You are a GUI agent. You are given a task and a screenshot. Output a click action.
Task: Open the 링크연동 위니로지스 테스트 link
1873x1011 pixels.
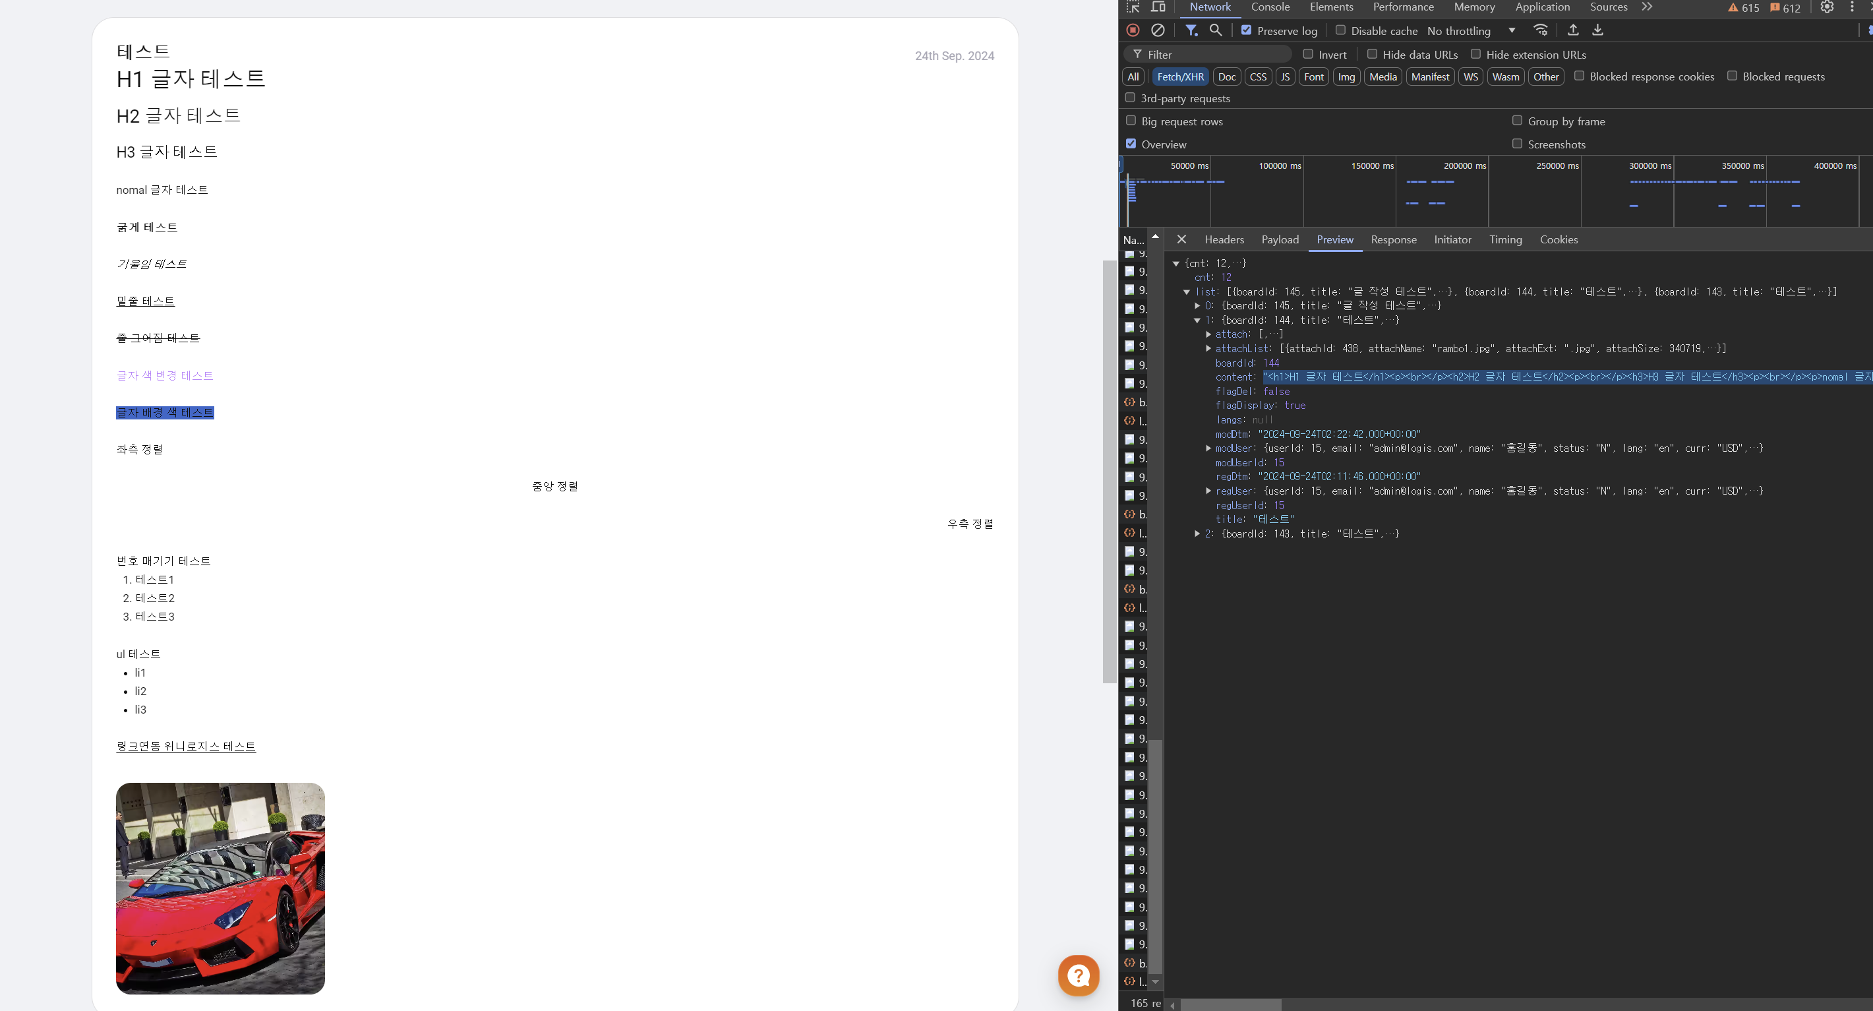pos(186,747)
